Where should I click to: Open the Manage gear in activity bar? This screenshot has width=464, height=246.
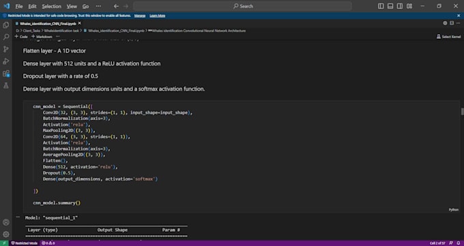6,234
